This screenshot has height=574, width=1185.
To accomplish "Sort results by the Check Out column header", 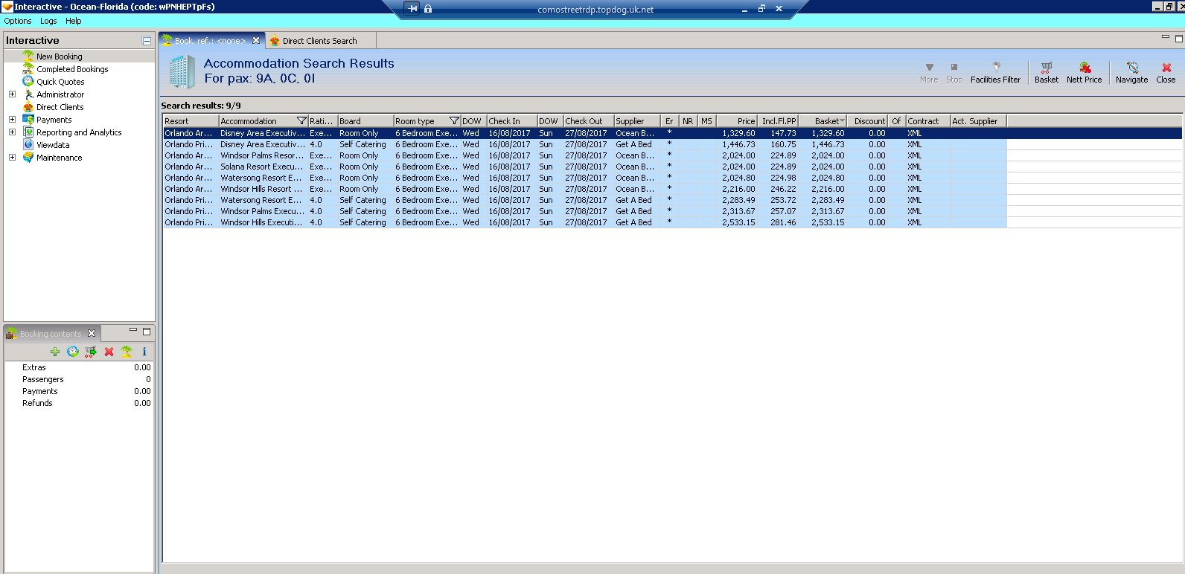I will pos(589,121).
